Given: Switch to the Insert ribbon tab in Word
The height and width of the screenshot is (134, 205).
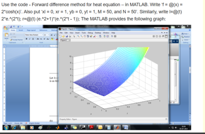Looking at the screenshot, I should point(21,30).
